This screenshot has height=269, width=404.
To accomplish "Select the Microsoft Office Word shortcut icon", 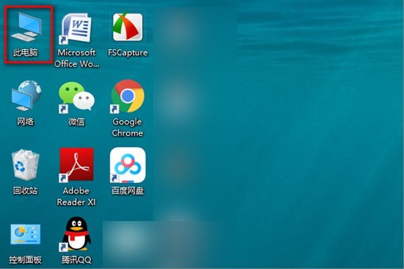I will pos(76,28).
